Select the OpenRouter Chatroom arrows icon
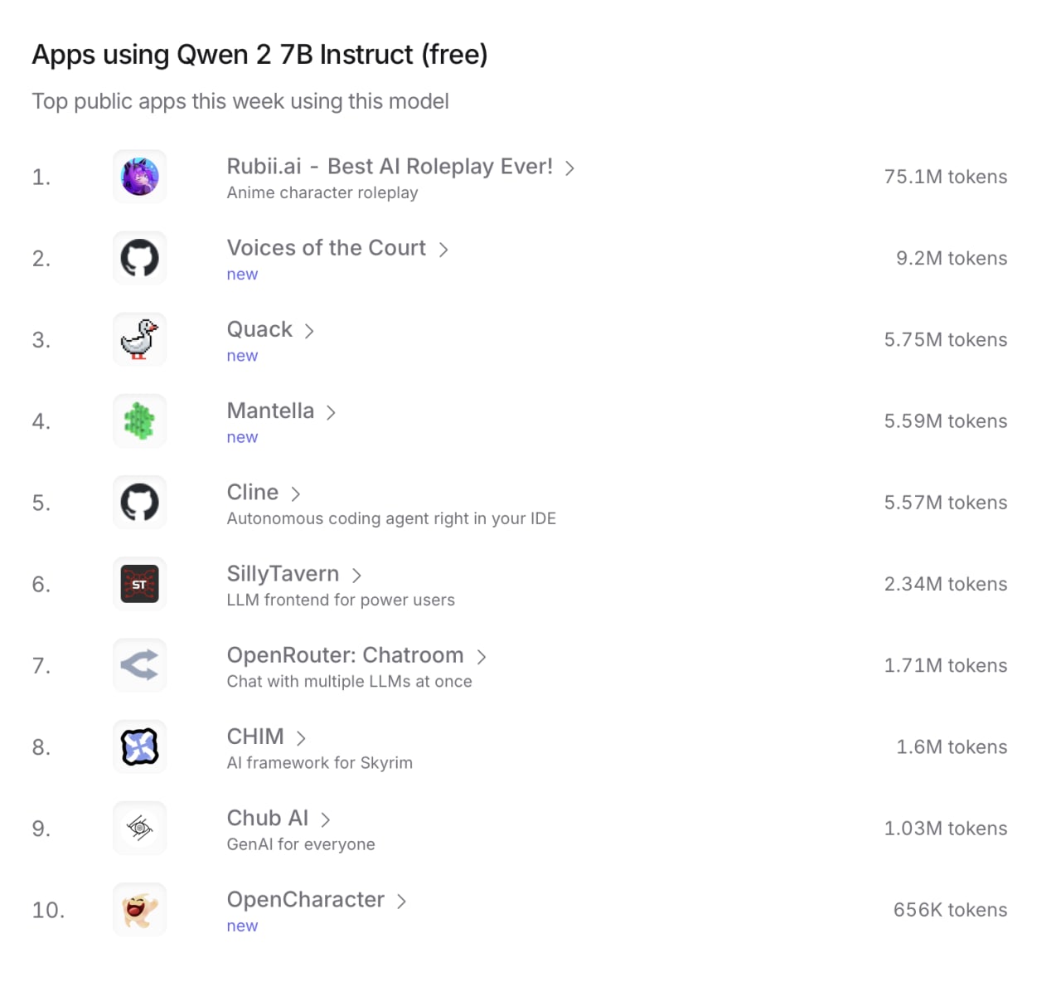The height and width of the screenshot is (987, 1061). coord(139,665)
